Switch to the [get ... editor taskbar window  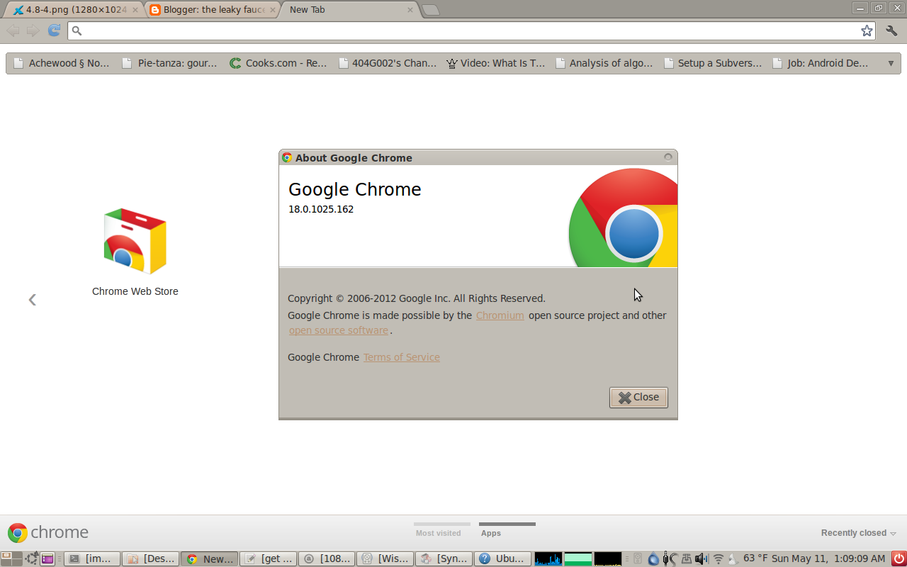tap(268, 558)
